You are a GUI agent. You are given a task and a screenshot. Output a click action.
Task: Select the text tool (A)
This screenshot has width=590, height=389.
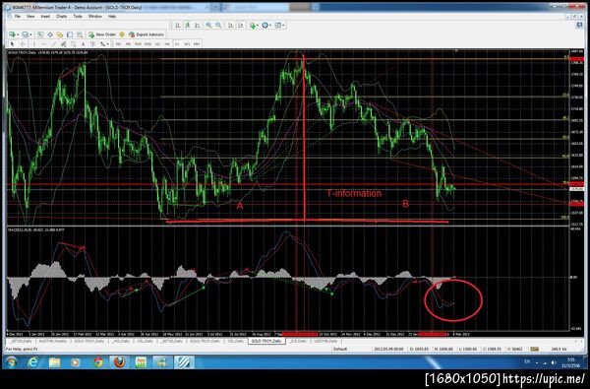pos(83,44)
